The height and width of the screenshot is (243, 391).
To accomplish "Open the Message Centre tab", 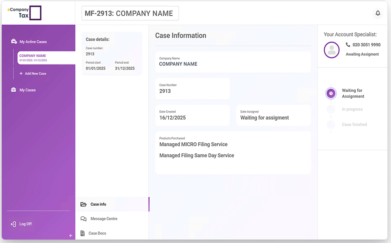I will [x=104, y=219].
